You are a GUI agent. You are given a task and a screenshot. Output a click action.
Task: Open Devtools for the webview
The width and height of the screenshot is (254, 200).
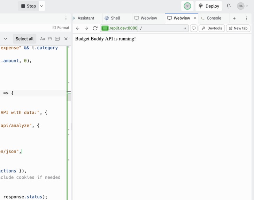tap(212, 28)
